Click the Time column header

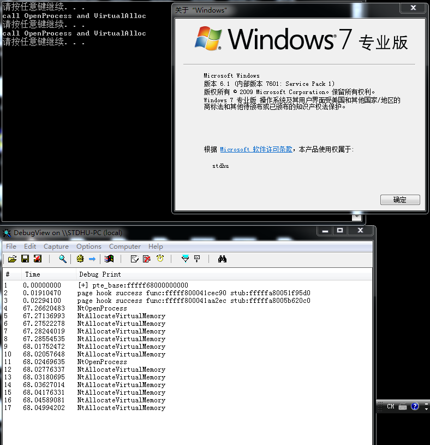click(x=49, y=274)
